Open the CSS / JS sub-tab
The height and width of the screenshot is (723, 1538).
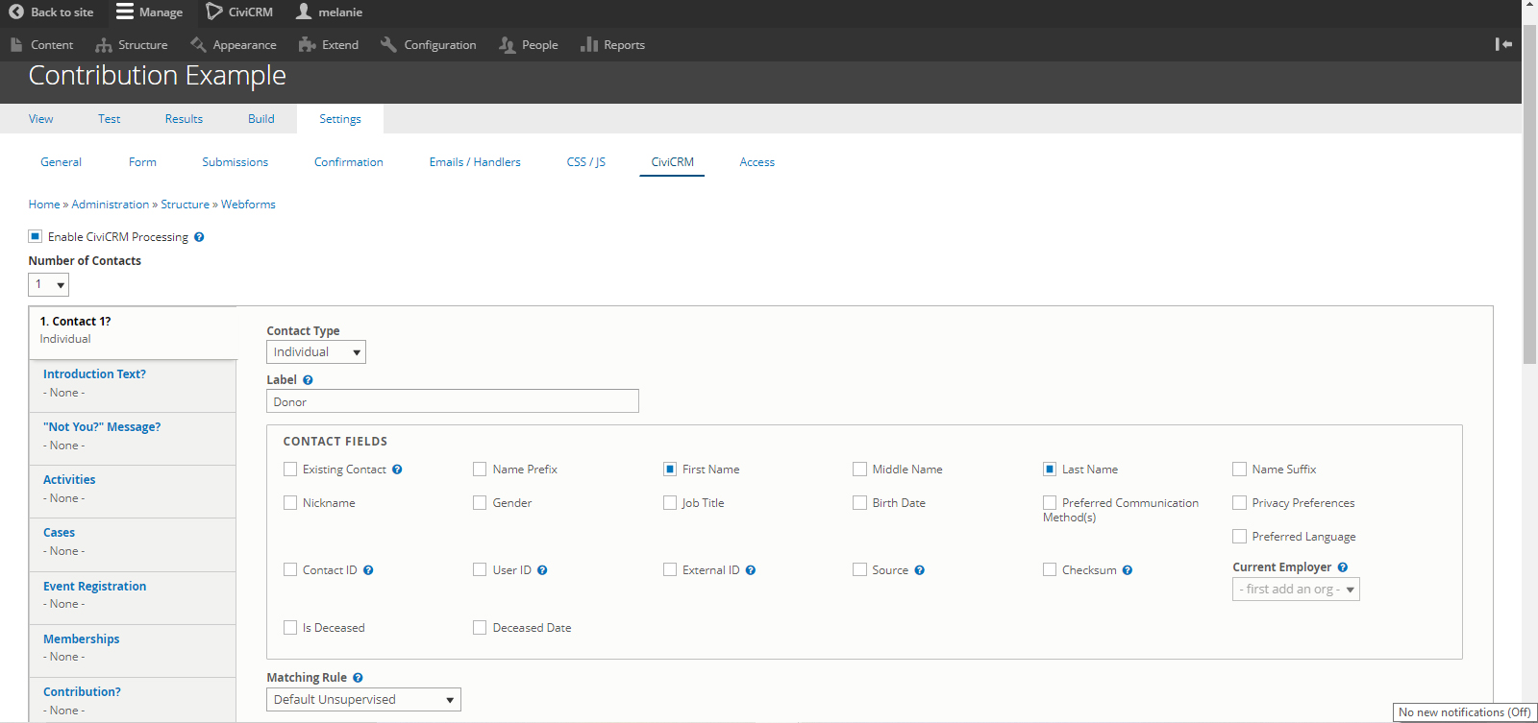point(586,162)
